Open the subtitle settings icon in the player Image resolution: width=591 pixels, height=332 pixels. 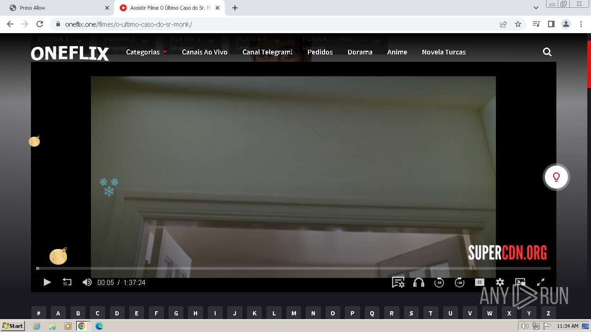click(x=398, y=282)
